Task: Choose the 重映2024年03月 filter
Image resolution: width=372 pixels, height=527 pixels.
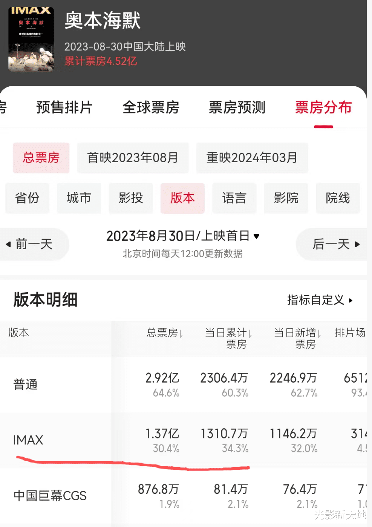Action: pos(252,158)
